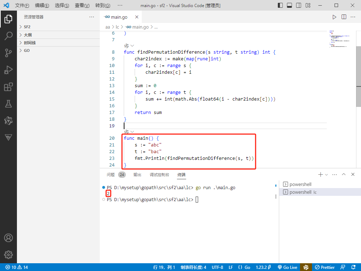Open the new terminal launch profile dropdown
The height and width of the screenshot is (271, 361).
[x=326, y=175]
